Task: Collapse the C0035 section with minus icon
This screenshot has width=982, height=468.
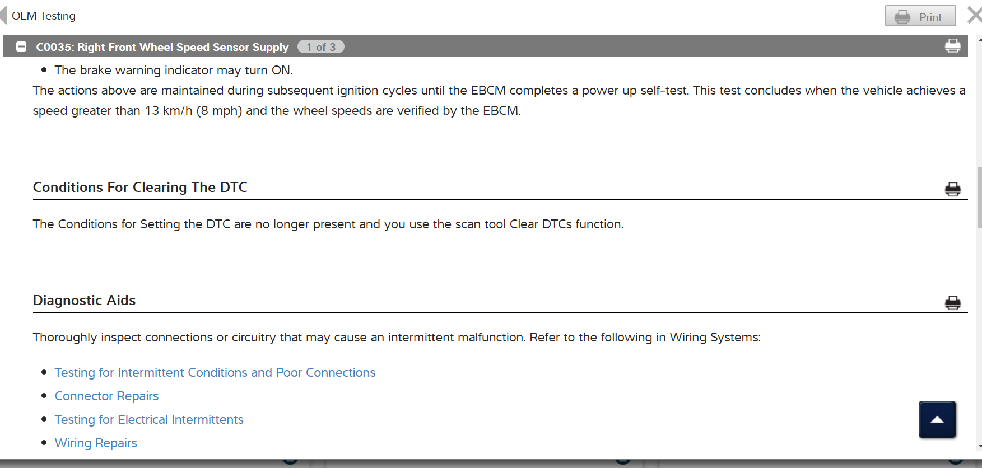Action: point(21,47)
